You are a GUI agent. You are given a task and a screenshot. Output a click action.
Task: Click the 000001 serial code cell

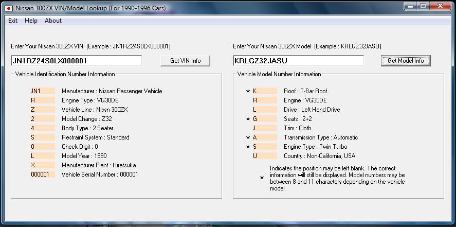click(43, 174)
